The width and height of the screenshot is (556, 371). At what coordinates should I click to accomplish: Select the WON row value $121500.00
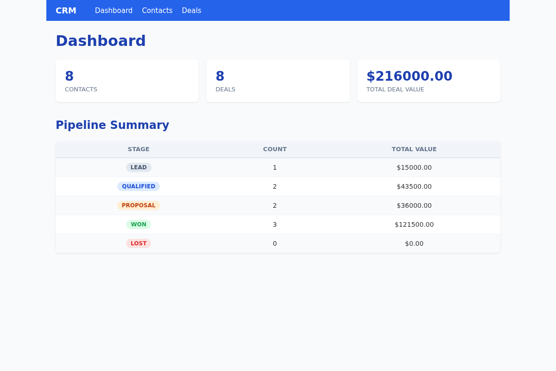click(x=414, y=224)
